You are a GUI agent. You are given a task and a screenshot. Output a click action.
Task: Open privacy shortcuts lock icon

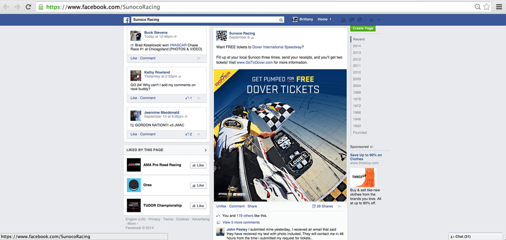tap(371, 20)
